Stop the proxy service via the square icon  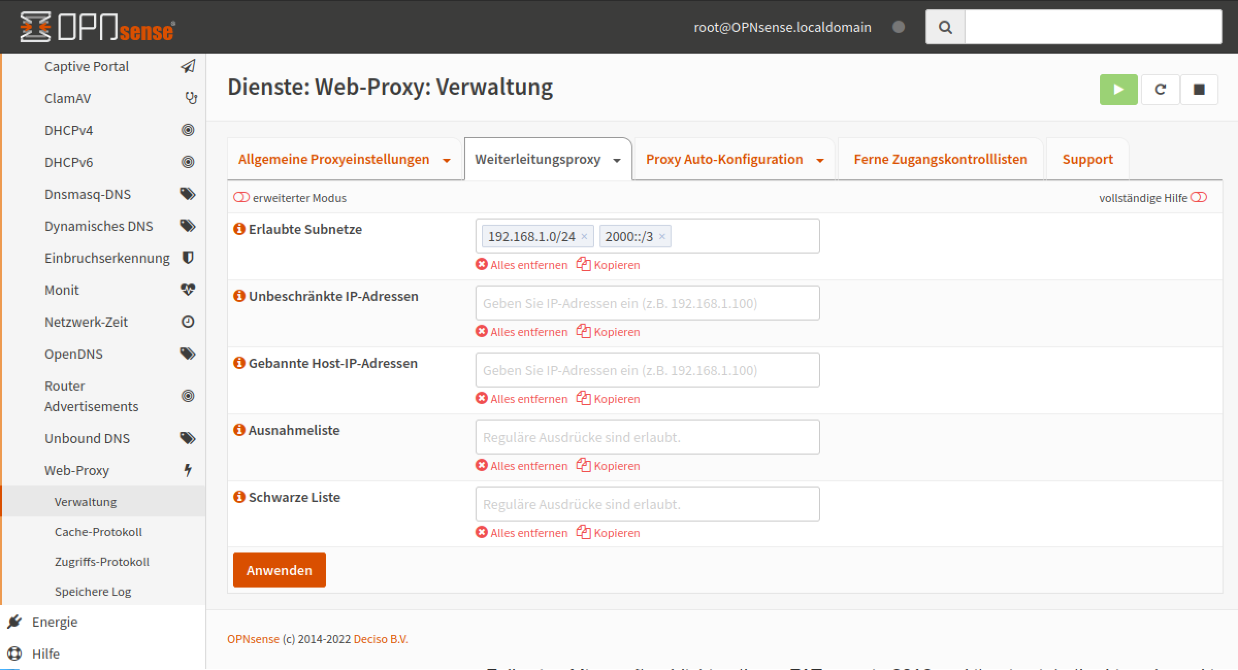1199,90
